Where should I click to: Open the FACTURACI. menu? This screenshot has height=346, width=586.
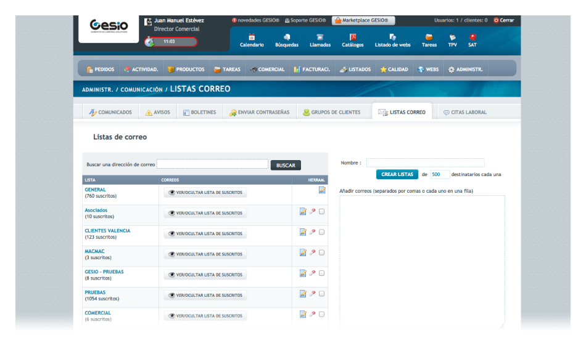click(x=312, y=70)
